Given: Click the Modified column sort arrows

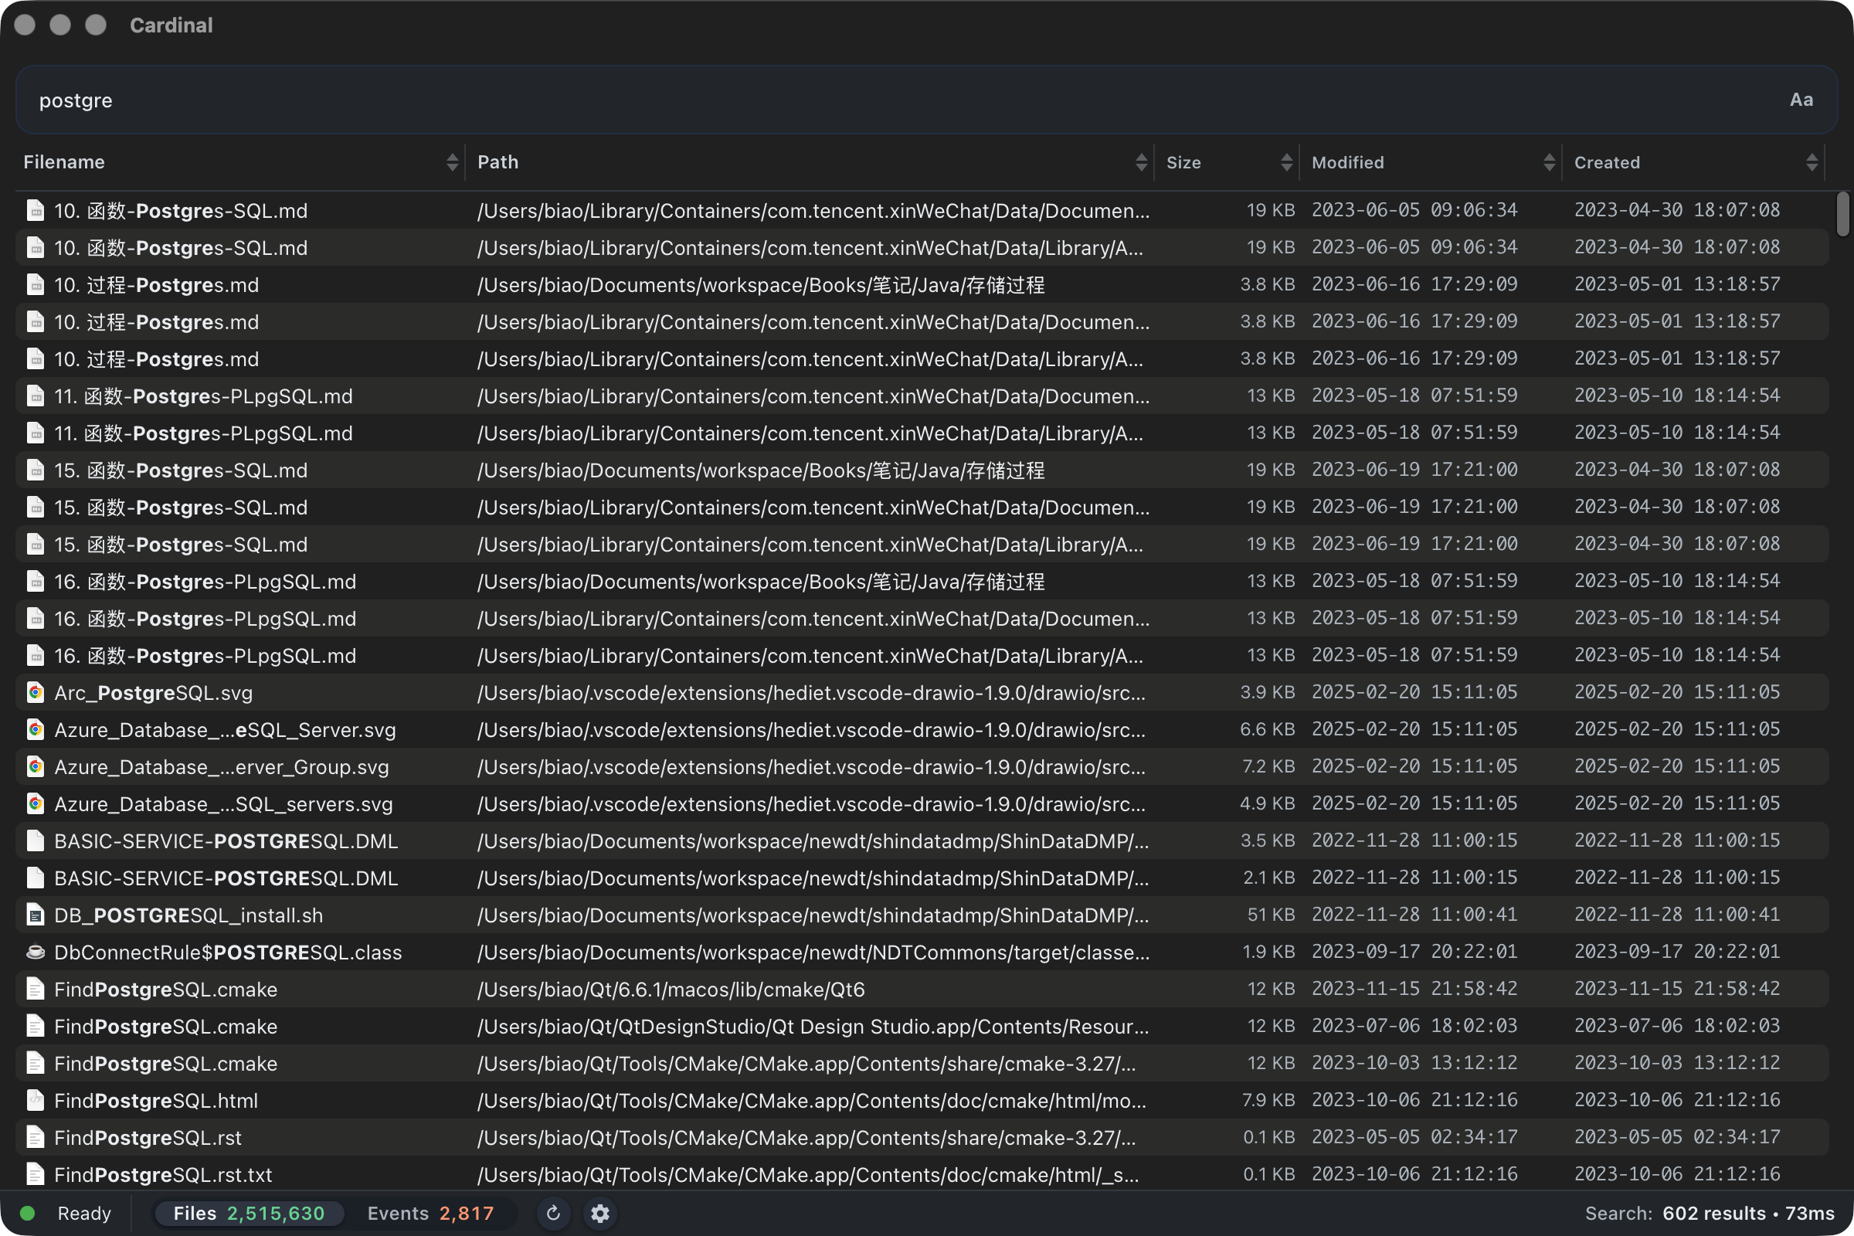Looking at the screenshot, I should click(x=1549, y=162).
